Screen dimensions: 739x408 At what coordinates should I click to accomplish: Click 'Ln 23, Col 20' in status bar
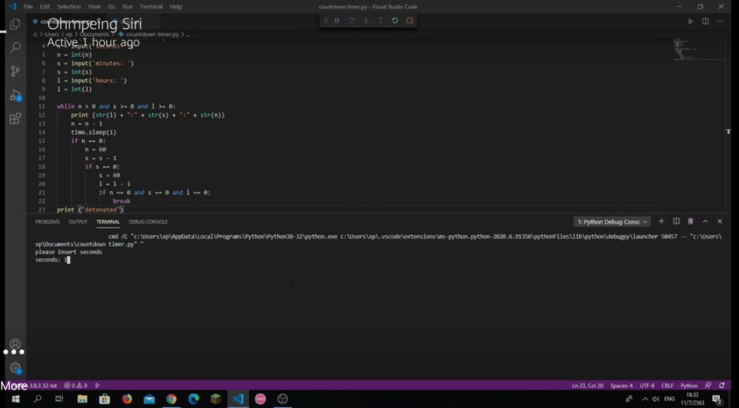pos(587,385)
